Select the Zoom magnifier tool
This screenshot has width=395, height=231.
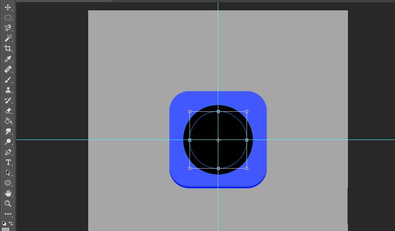(x=8, y=204)
